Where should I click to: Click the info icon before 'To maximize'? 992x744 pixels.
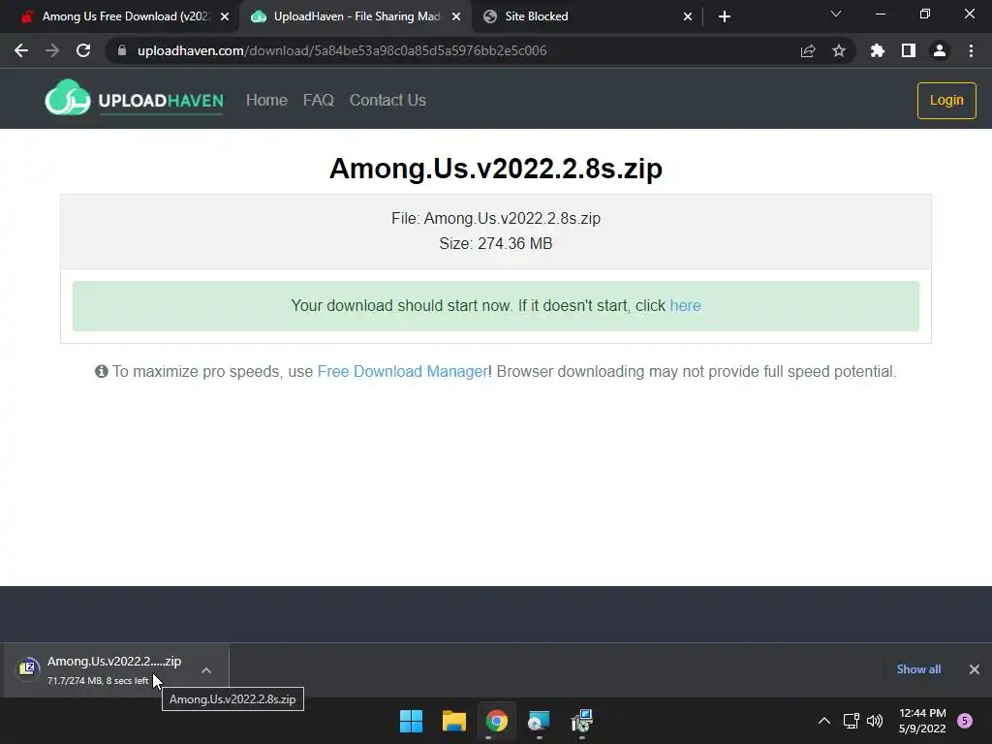(101, 371)
